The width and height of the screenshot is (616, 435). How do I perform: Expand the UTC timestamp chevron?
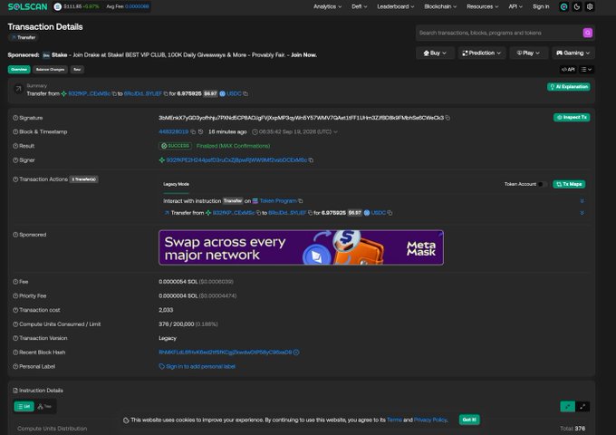335,132
